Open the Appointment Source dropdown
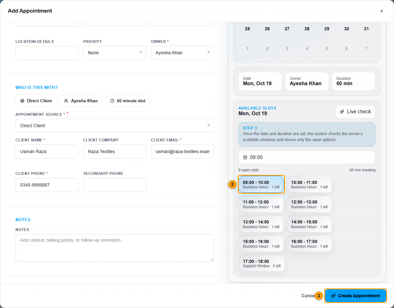This screenshot has width=394, height=308. tap(115, 126)
